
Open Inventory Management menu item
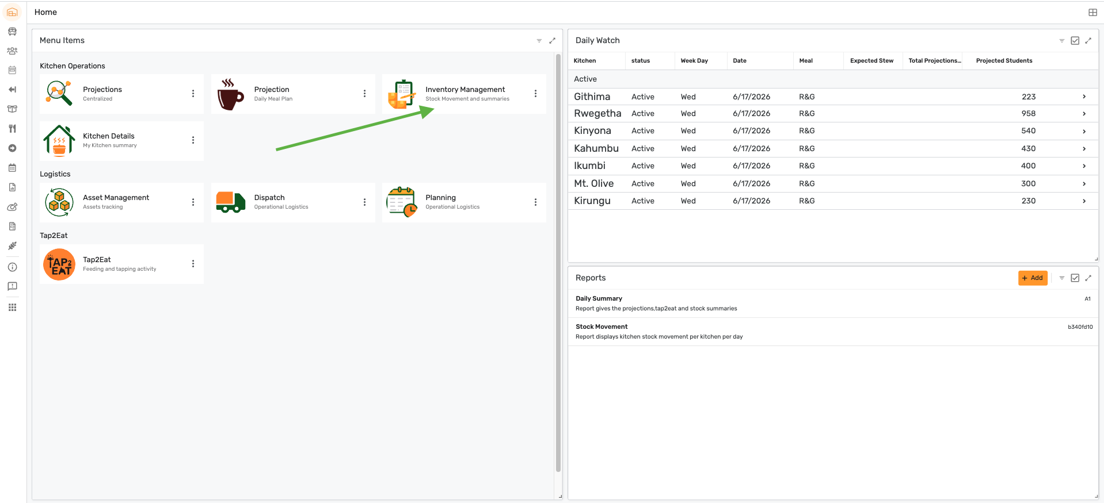coord(464,94)
